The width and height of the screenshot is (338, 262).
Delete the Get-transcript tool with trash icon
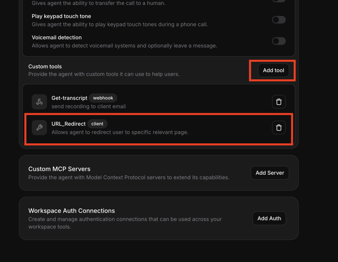(x=279, y=102)
